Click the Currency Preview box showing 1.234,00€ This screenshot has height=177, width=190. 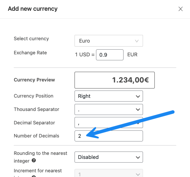pos(114,80)
